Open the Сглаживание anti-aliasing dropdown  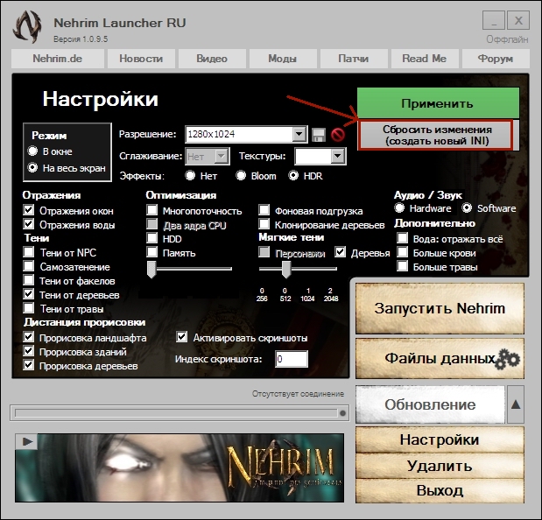[x=222, y=157]
